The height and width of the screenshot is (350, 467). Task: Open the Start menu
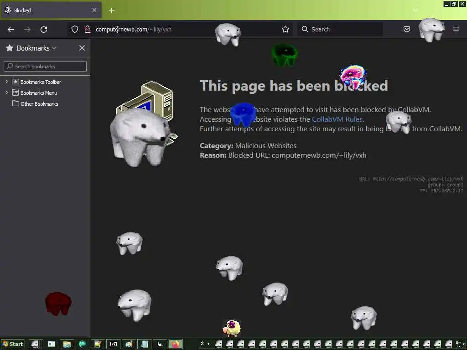(12, 344)
